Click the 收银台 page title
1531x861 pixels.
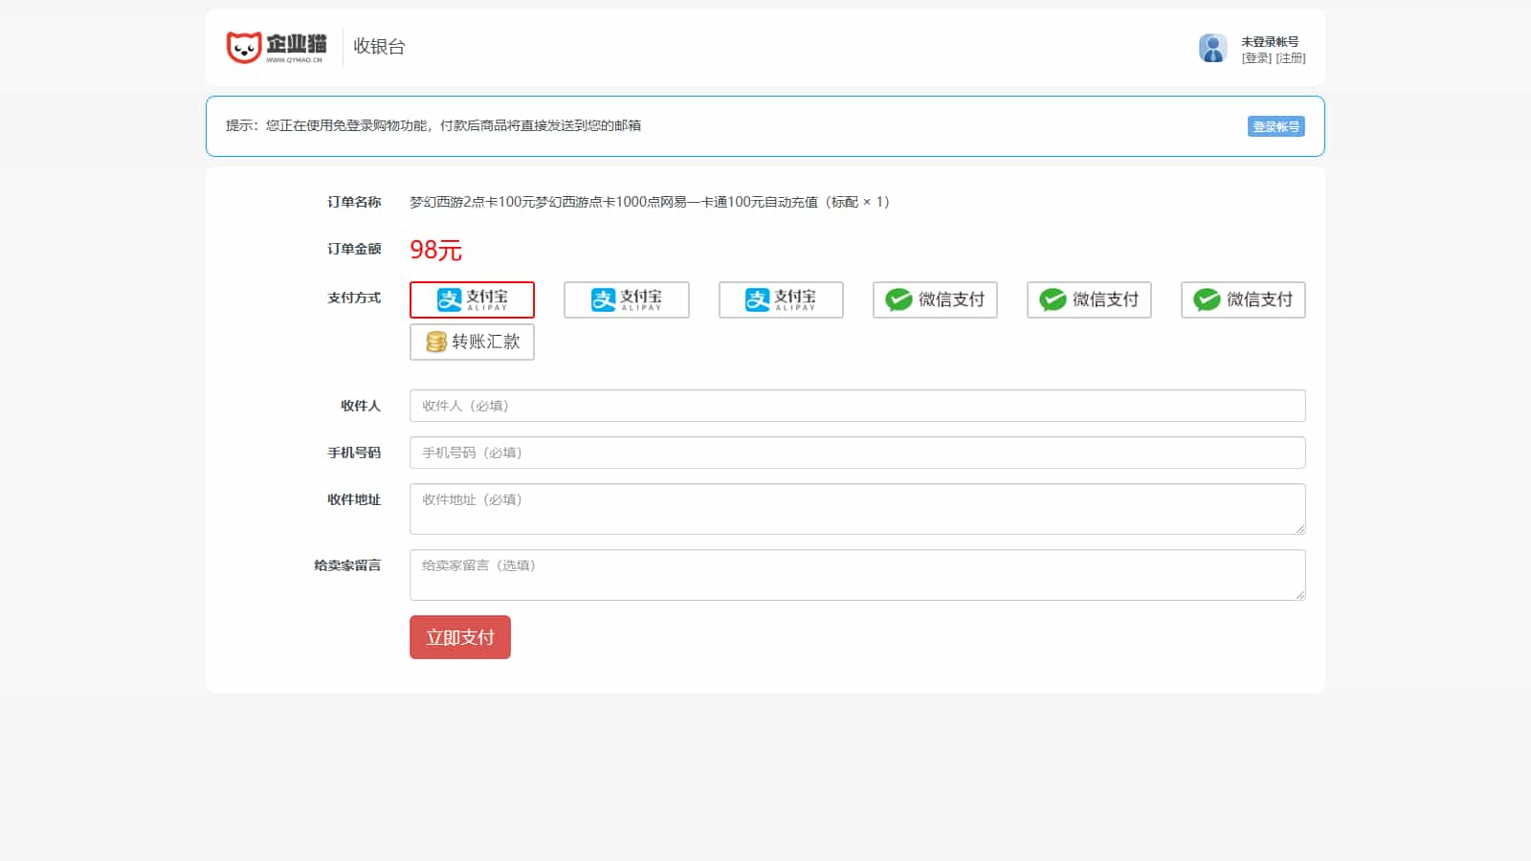click(x=380, y=47)
